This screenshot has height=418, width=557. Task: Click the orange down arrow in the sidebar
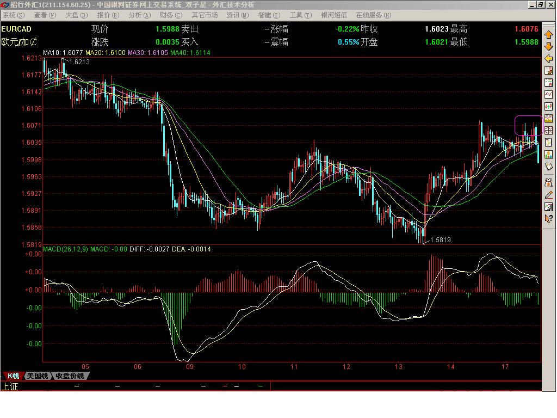[x=549, y=47]
